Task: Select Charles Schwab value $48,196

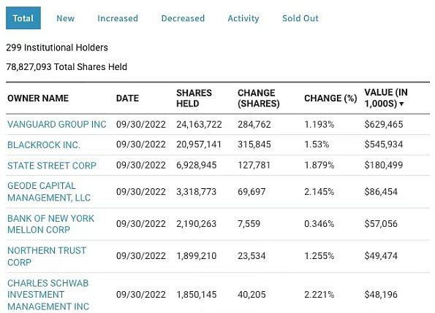Action: click(x=381, y=295)
